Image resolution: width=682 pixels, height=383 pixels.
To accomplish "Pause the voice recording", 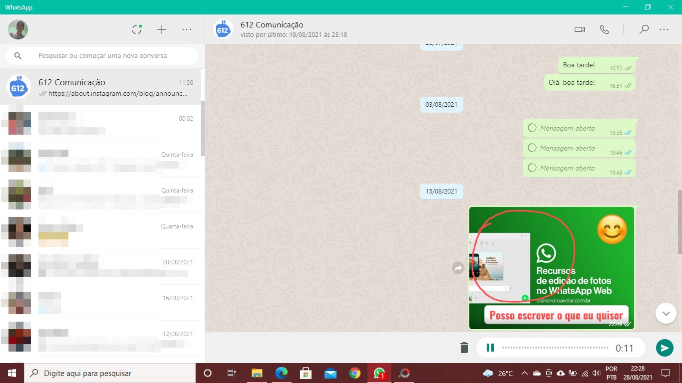I will pos(490,348).
